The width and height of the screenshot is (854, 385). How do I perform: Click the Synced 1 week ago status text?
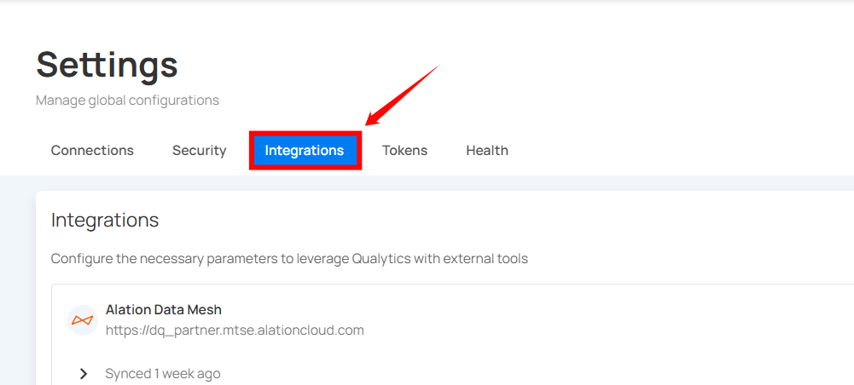(x=162, y=374)
